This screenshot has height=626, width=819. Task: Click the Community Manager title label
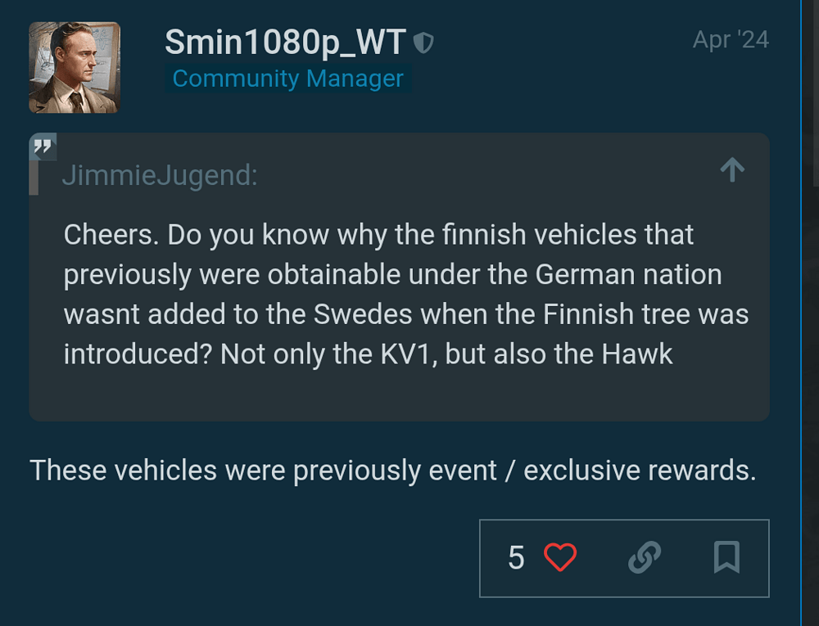pos(287,79)
